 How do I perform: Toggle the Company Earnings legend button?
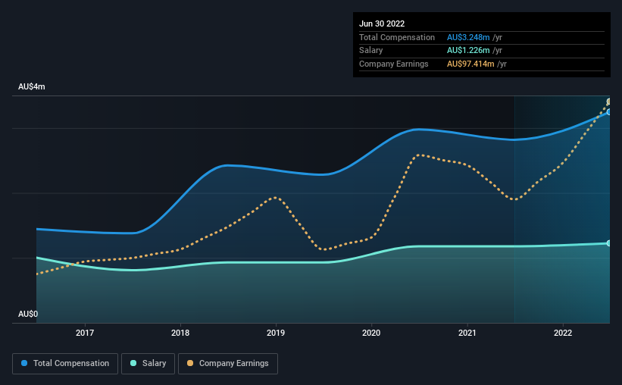228,364
